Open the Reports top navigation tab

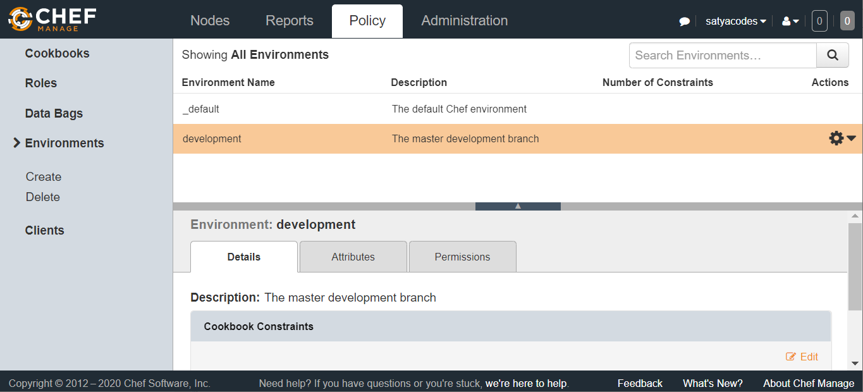pyautogui.click(x=289, y=21)
